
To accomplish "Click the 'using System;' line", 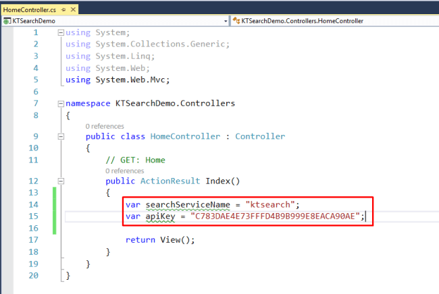I will 98,32.
